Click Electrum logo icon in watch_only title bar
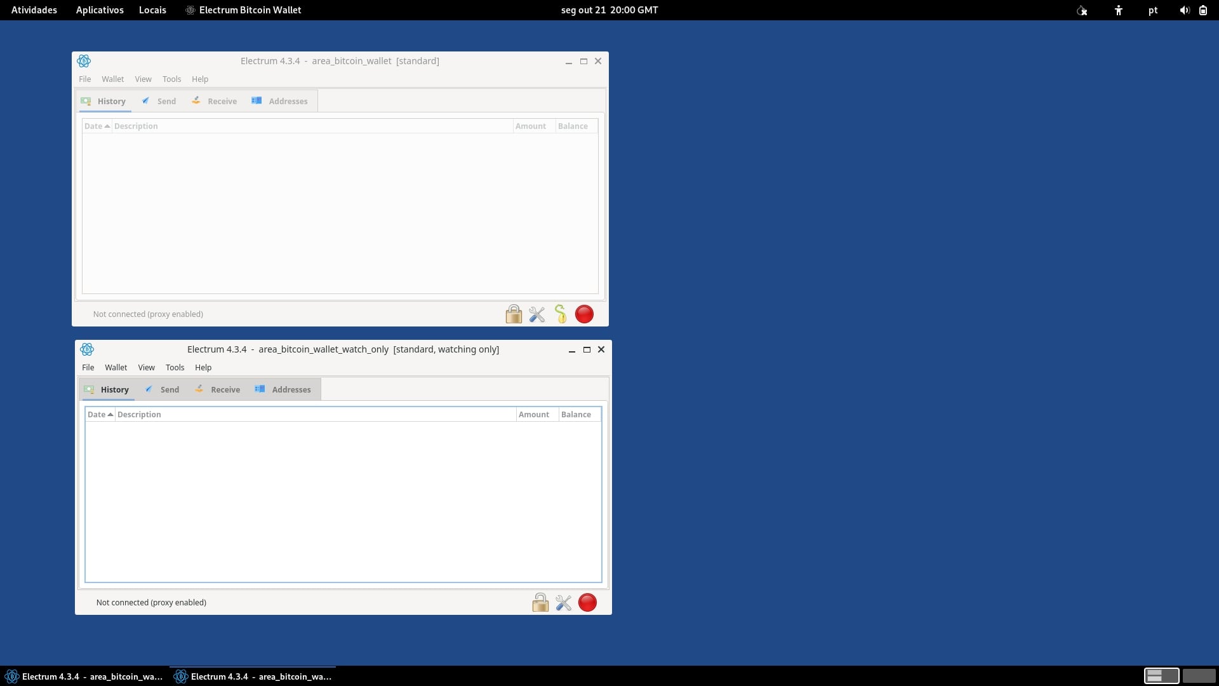The image size is (1219, 686). pyautogui.click(x=87, y=349)
